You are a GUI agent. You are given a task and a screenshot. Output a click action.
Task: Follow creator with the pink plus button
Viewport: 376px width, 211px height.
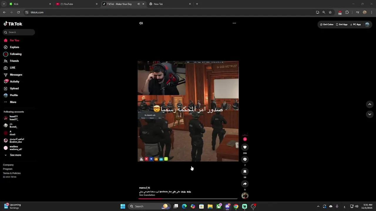point(245,139)
